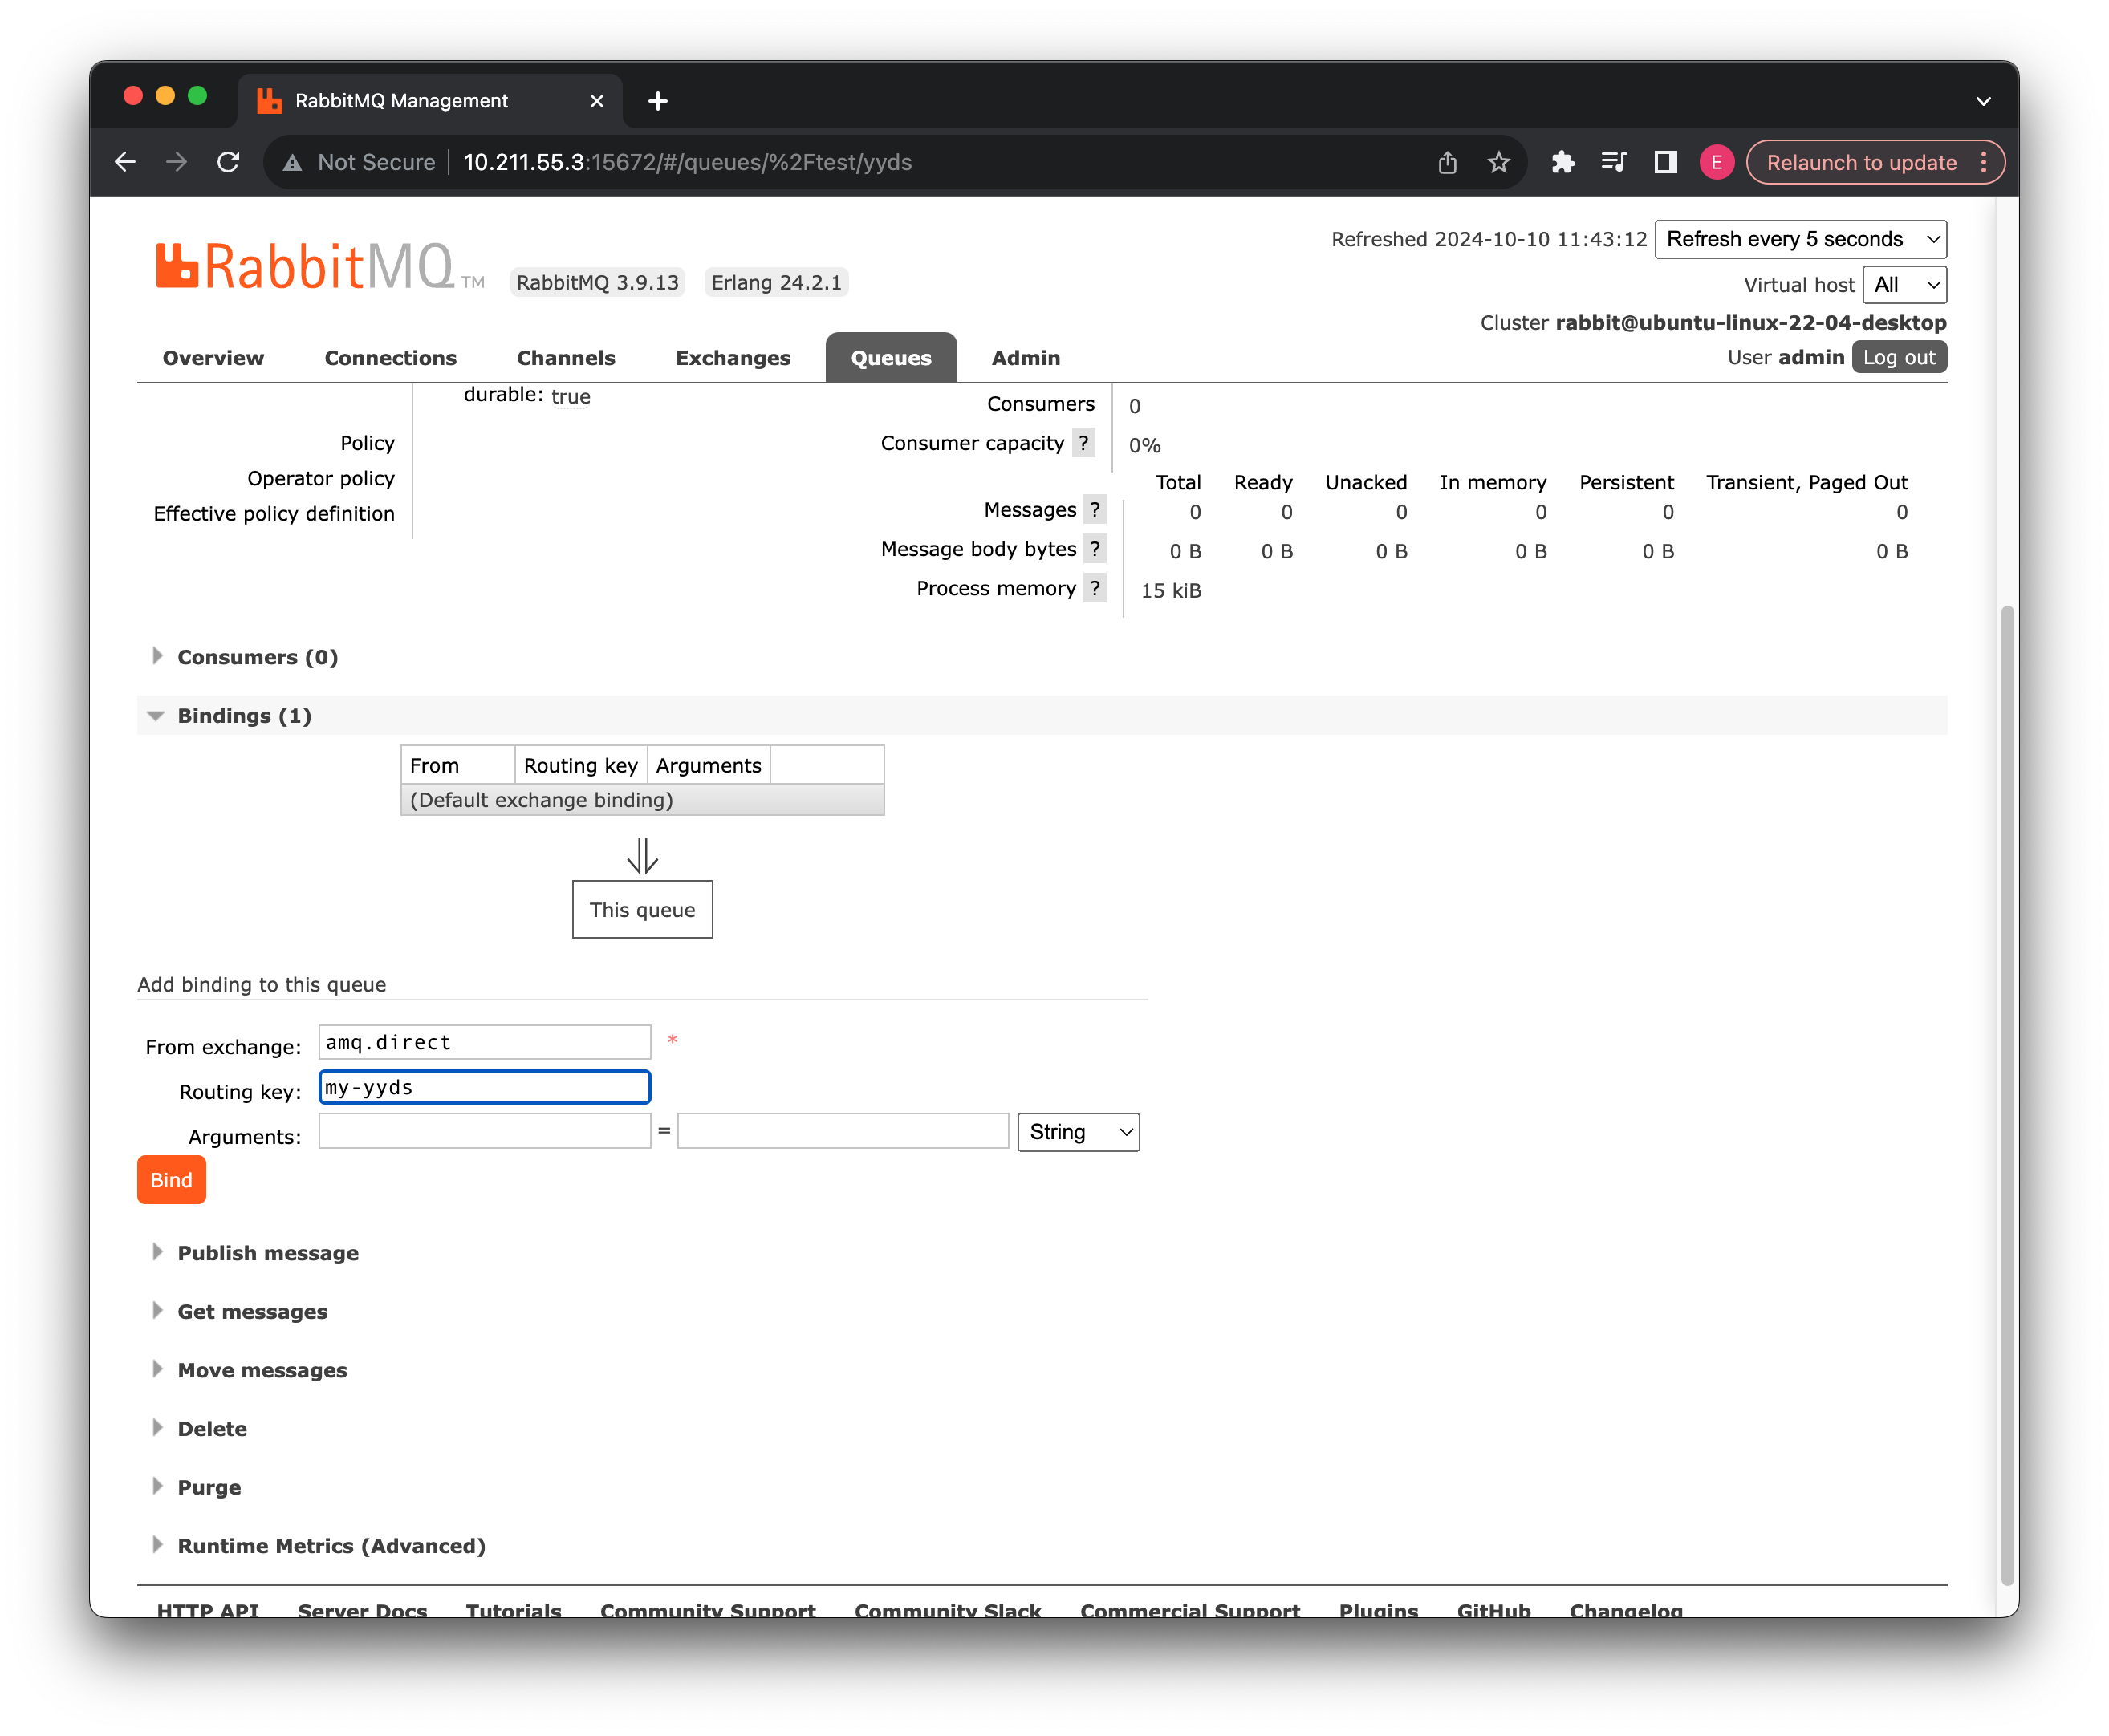Open the media control playlist icon

[1613, 162]
